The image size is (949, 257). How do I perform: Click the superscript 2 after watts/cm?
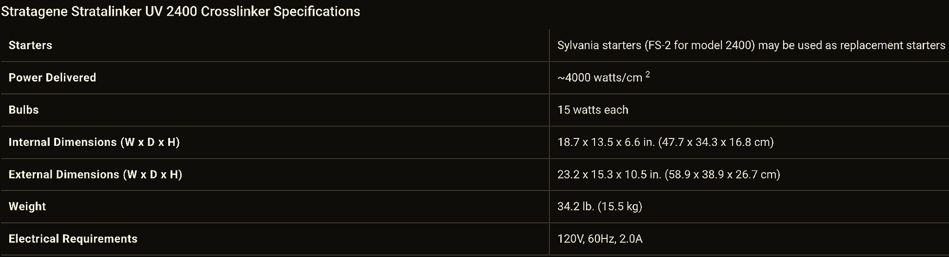coord(648,75)
